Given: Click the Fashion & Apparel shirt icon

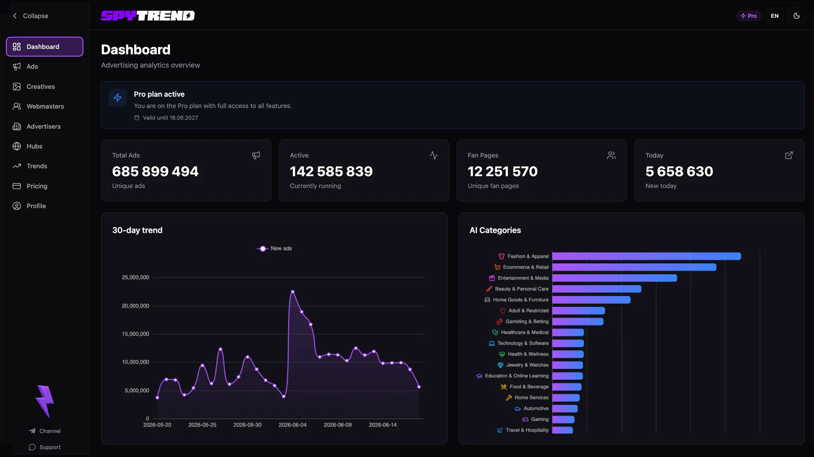Looking at the screenshot, I should 502,256.
